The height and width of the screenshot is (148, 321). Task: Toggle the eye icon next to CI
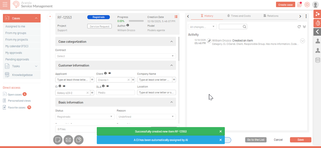[64, 86]
